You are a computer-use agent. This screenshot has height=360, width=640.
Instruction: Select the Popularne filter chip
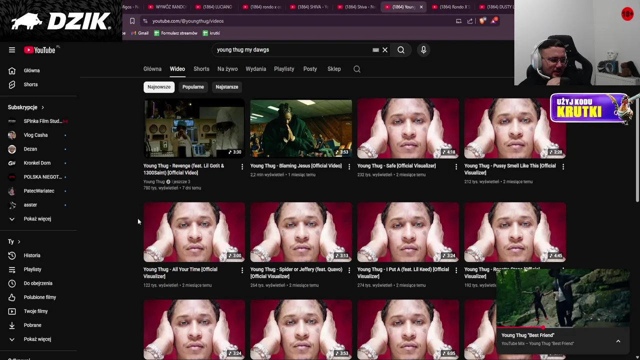193,87
